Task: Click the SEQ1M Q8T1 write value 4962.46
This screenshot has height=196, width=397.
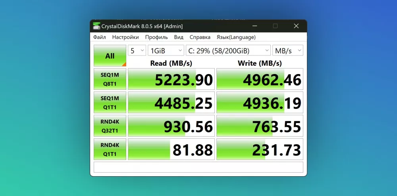Action: (260, 79)
